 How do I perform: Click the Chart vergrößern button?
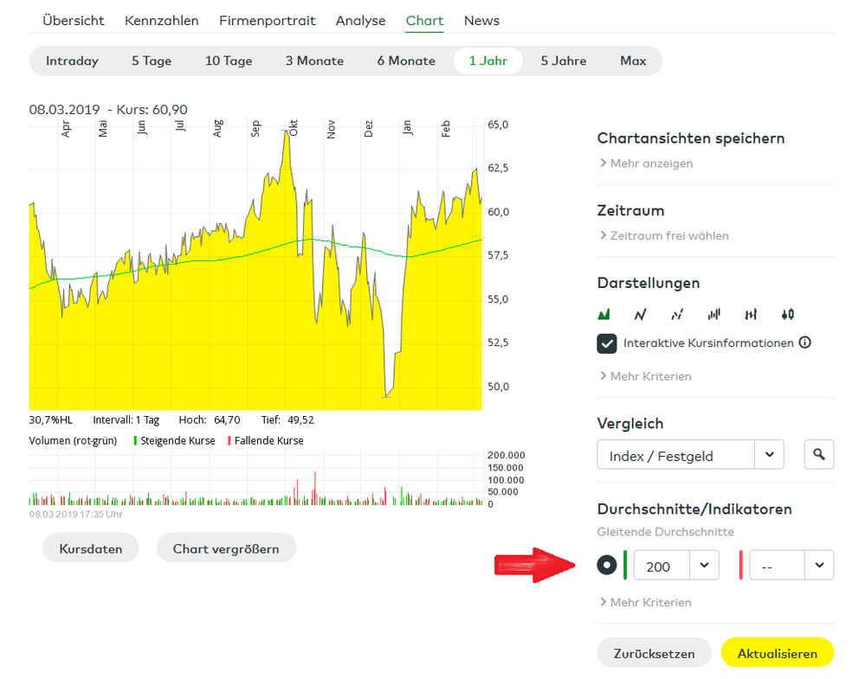tap(226, 548)
